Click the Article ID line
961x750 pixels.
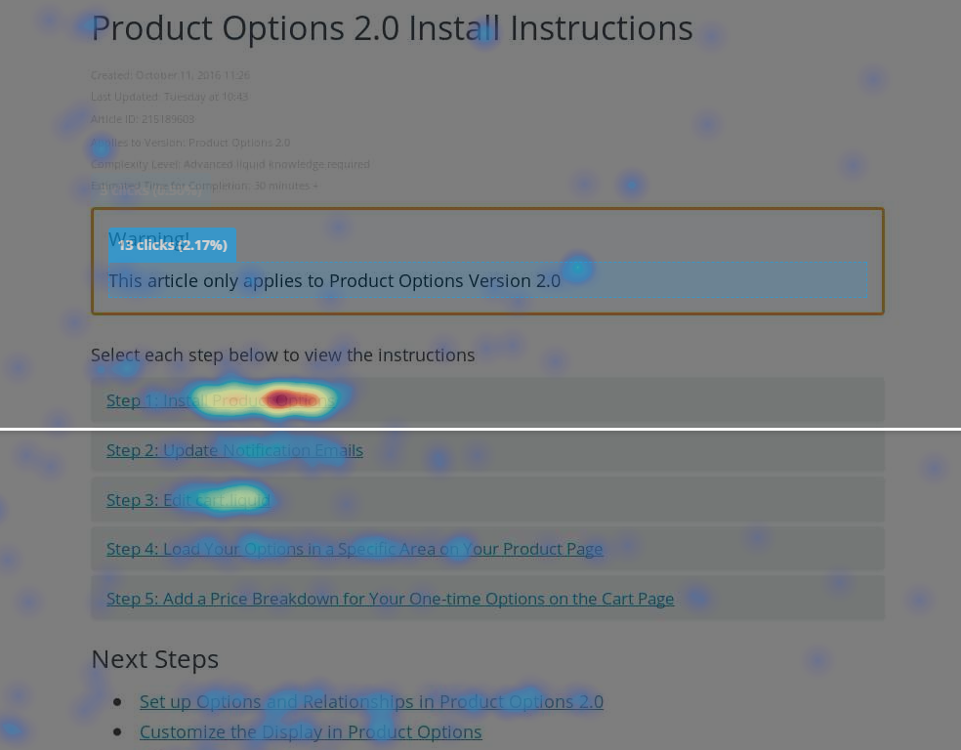click(x=143, y=119)
